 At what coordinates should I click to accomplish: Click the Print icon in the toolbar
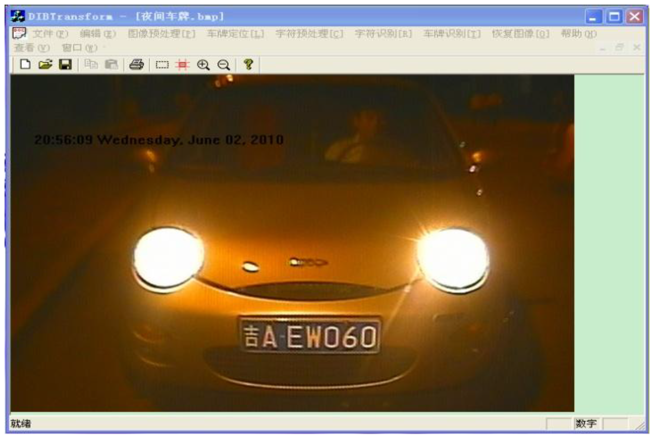click(137, 64)
